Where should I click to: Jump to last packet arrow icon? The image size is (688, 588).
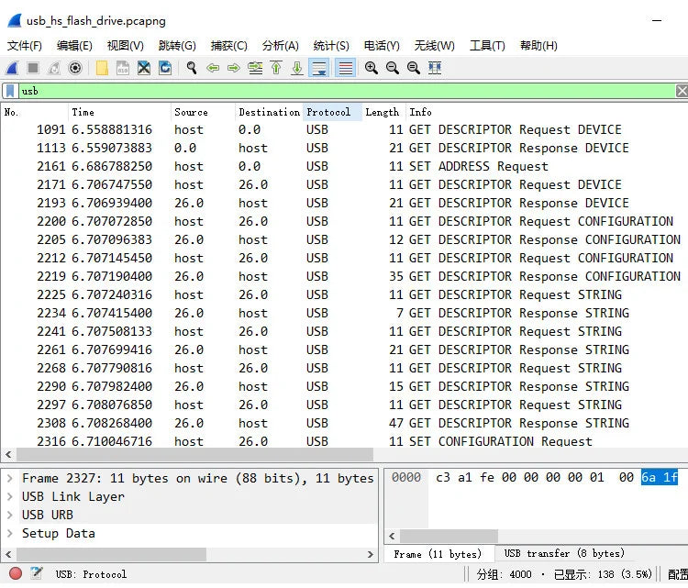point(297,68)
